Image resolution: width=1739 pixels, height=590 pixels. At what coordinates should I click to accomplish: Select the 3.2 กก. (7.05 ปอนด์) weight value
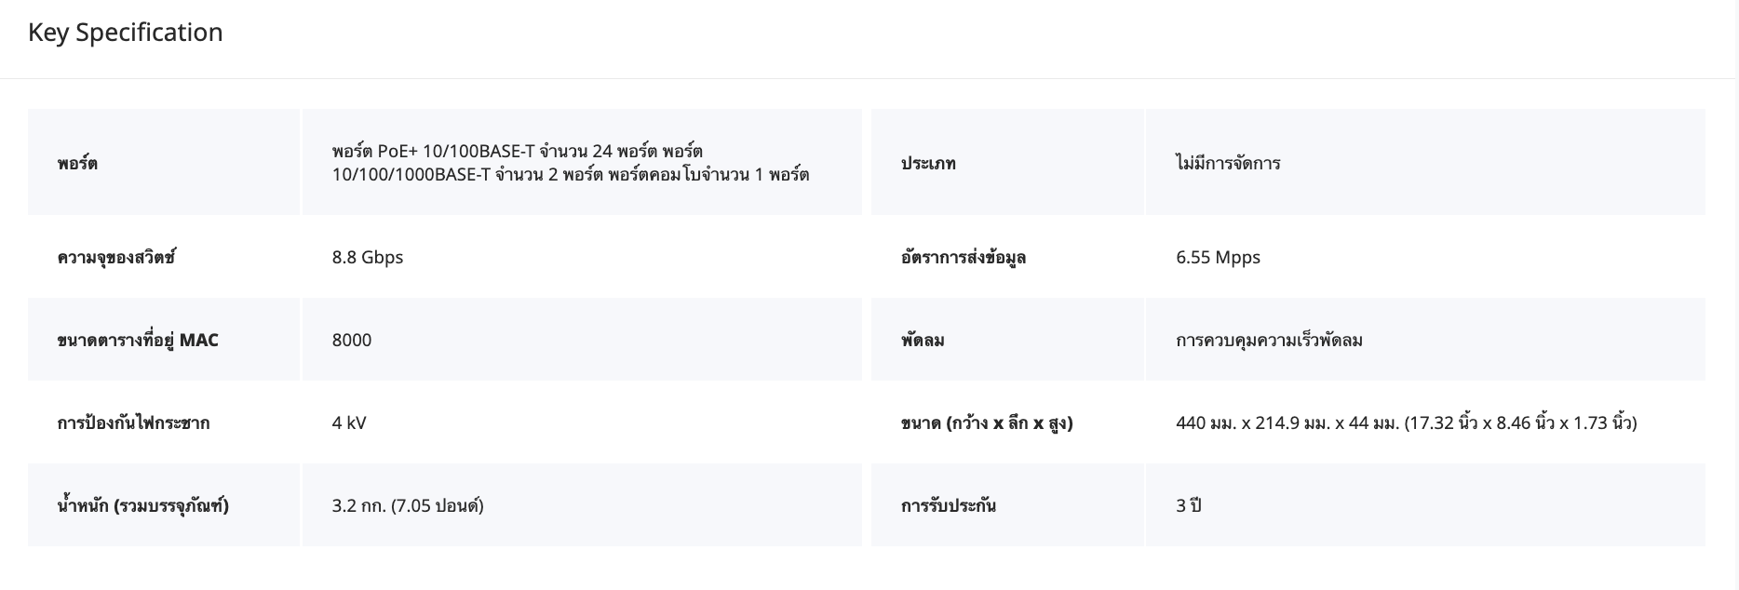coord(408,505)
